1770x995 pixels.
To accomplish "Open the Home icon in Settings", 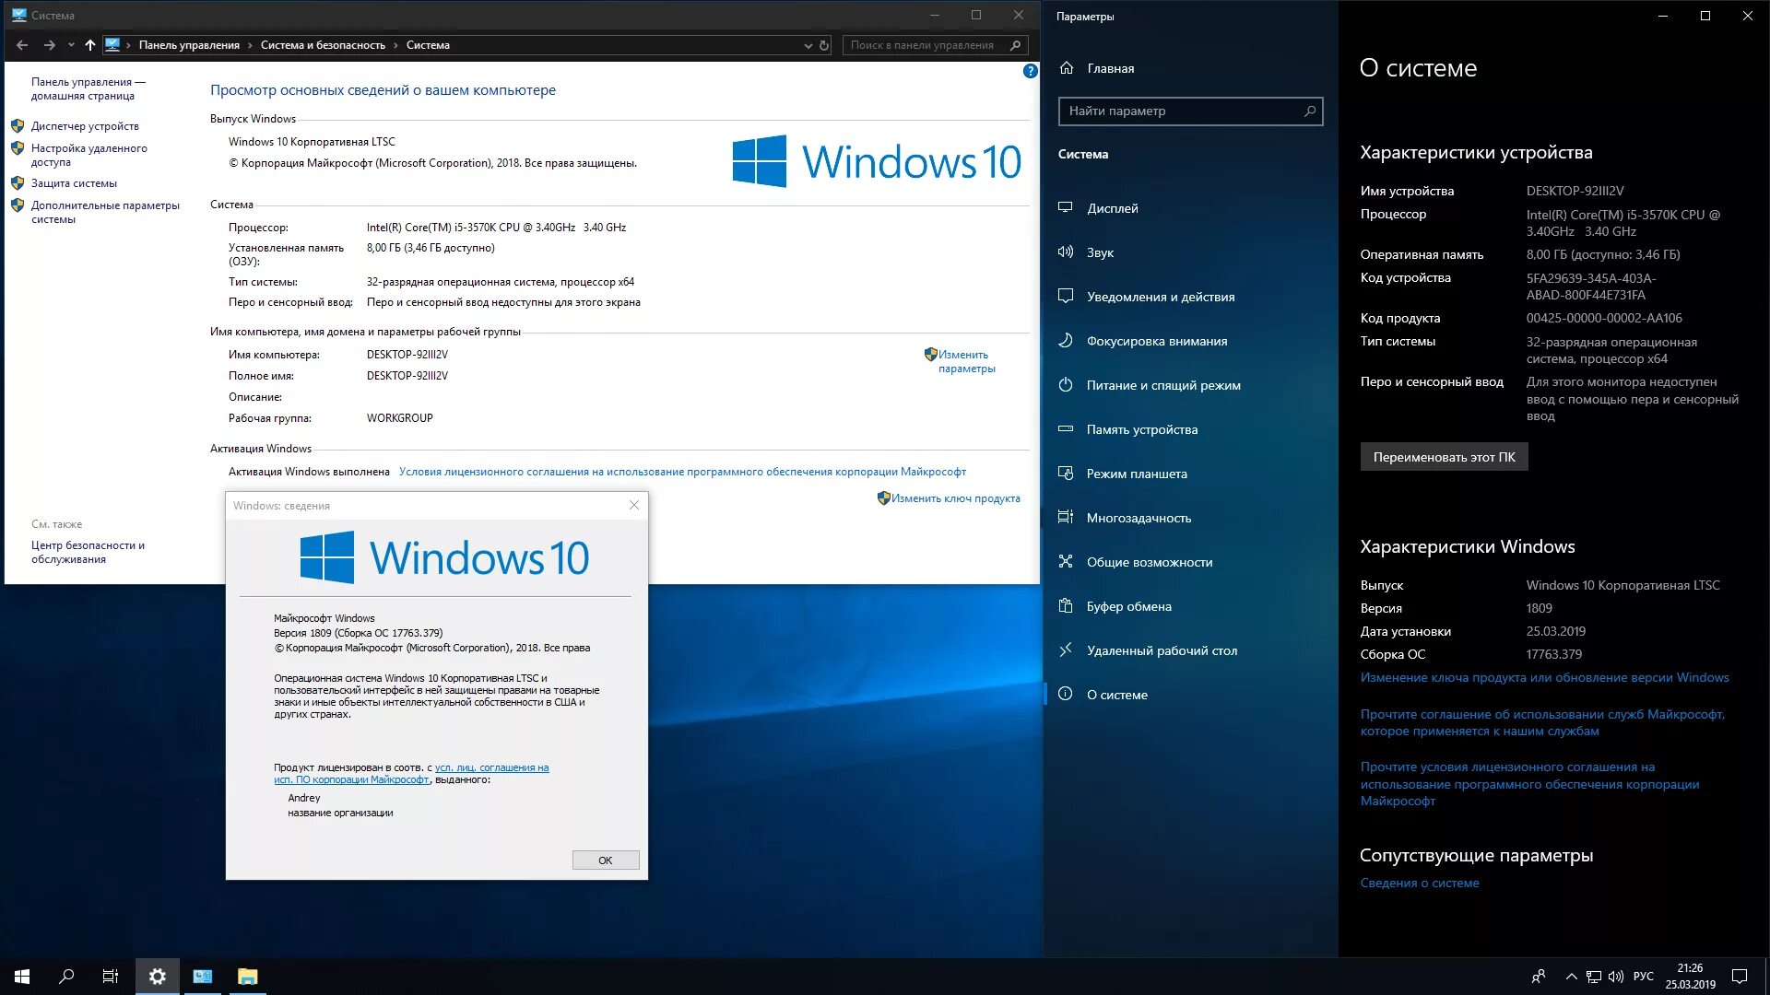I will pos(1067,68).
